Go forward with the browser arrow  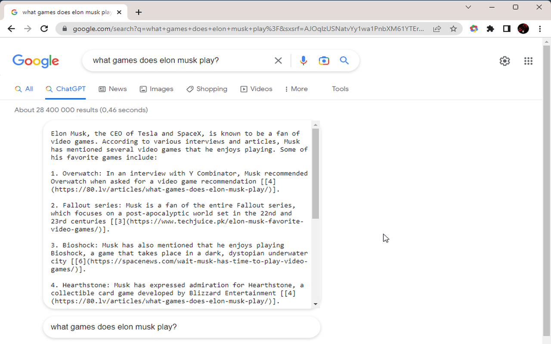pos(28,29)
